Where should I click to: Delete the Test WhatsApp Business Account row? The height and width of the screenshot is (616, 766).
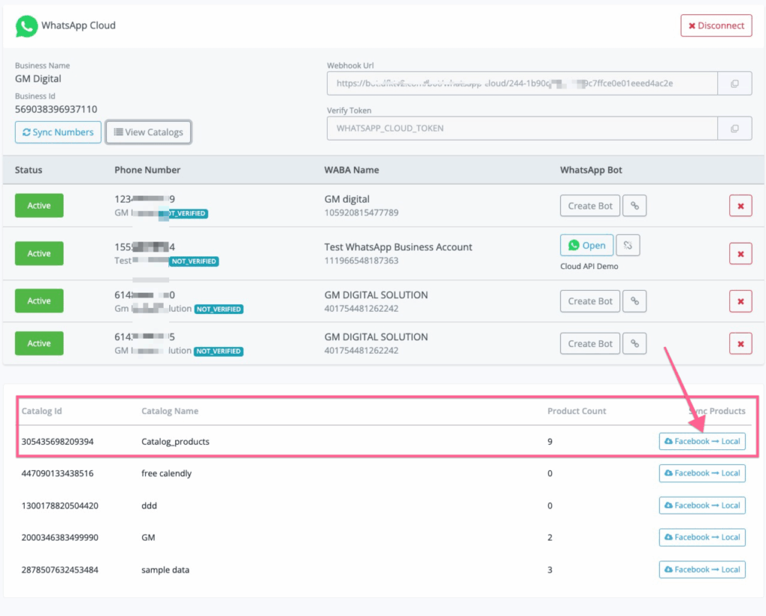pyautogui.click(x=740, y=253)
